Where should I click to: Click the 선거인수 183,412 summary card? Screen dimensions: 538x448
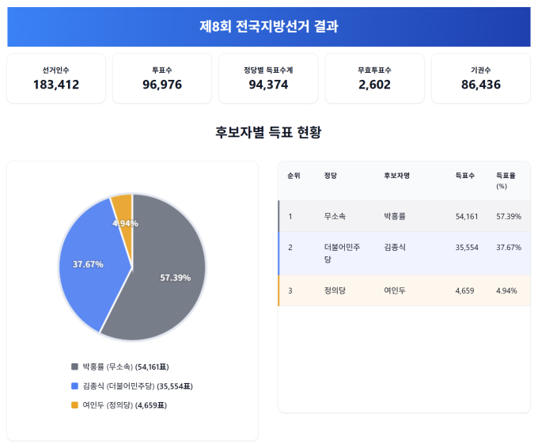(x=56, y=78)
